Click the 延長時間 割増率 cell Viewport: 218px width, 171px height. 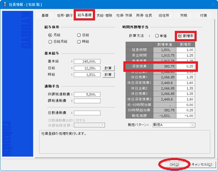click(x=186, y=50)
